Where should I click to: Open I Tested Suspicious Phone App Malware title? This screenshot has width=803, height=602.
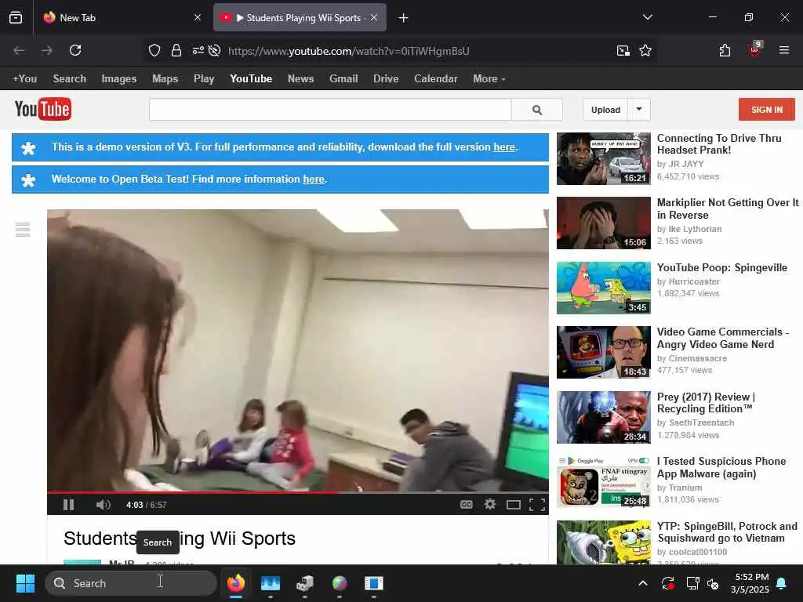[721, 467]
